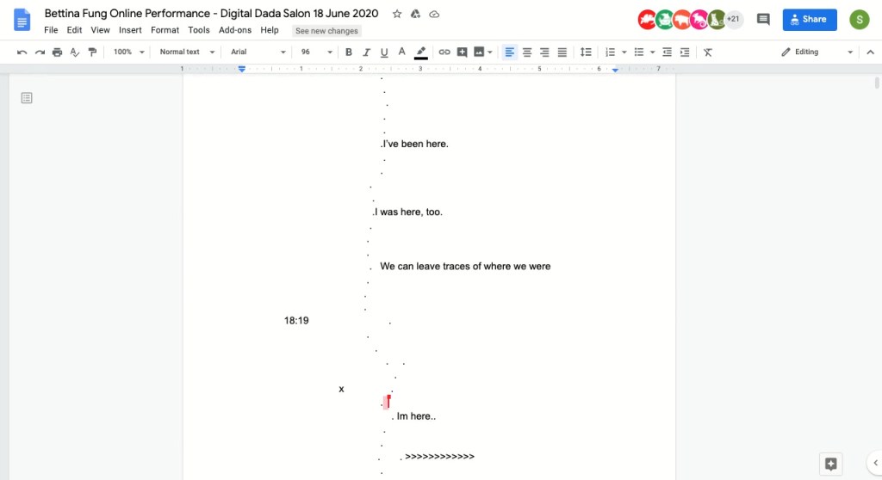882x480 pixels.
Task: Toggle bold formatting
Action: 349,52
